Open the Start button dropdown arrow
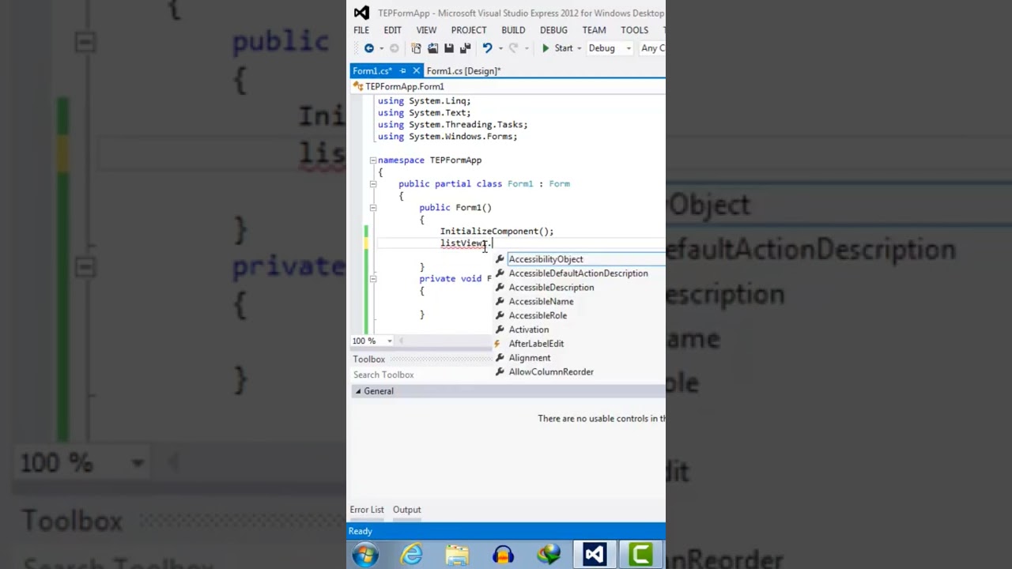The image size is (1012, 569). point(579,48)
